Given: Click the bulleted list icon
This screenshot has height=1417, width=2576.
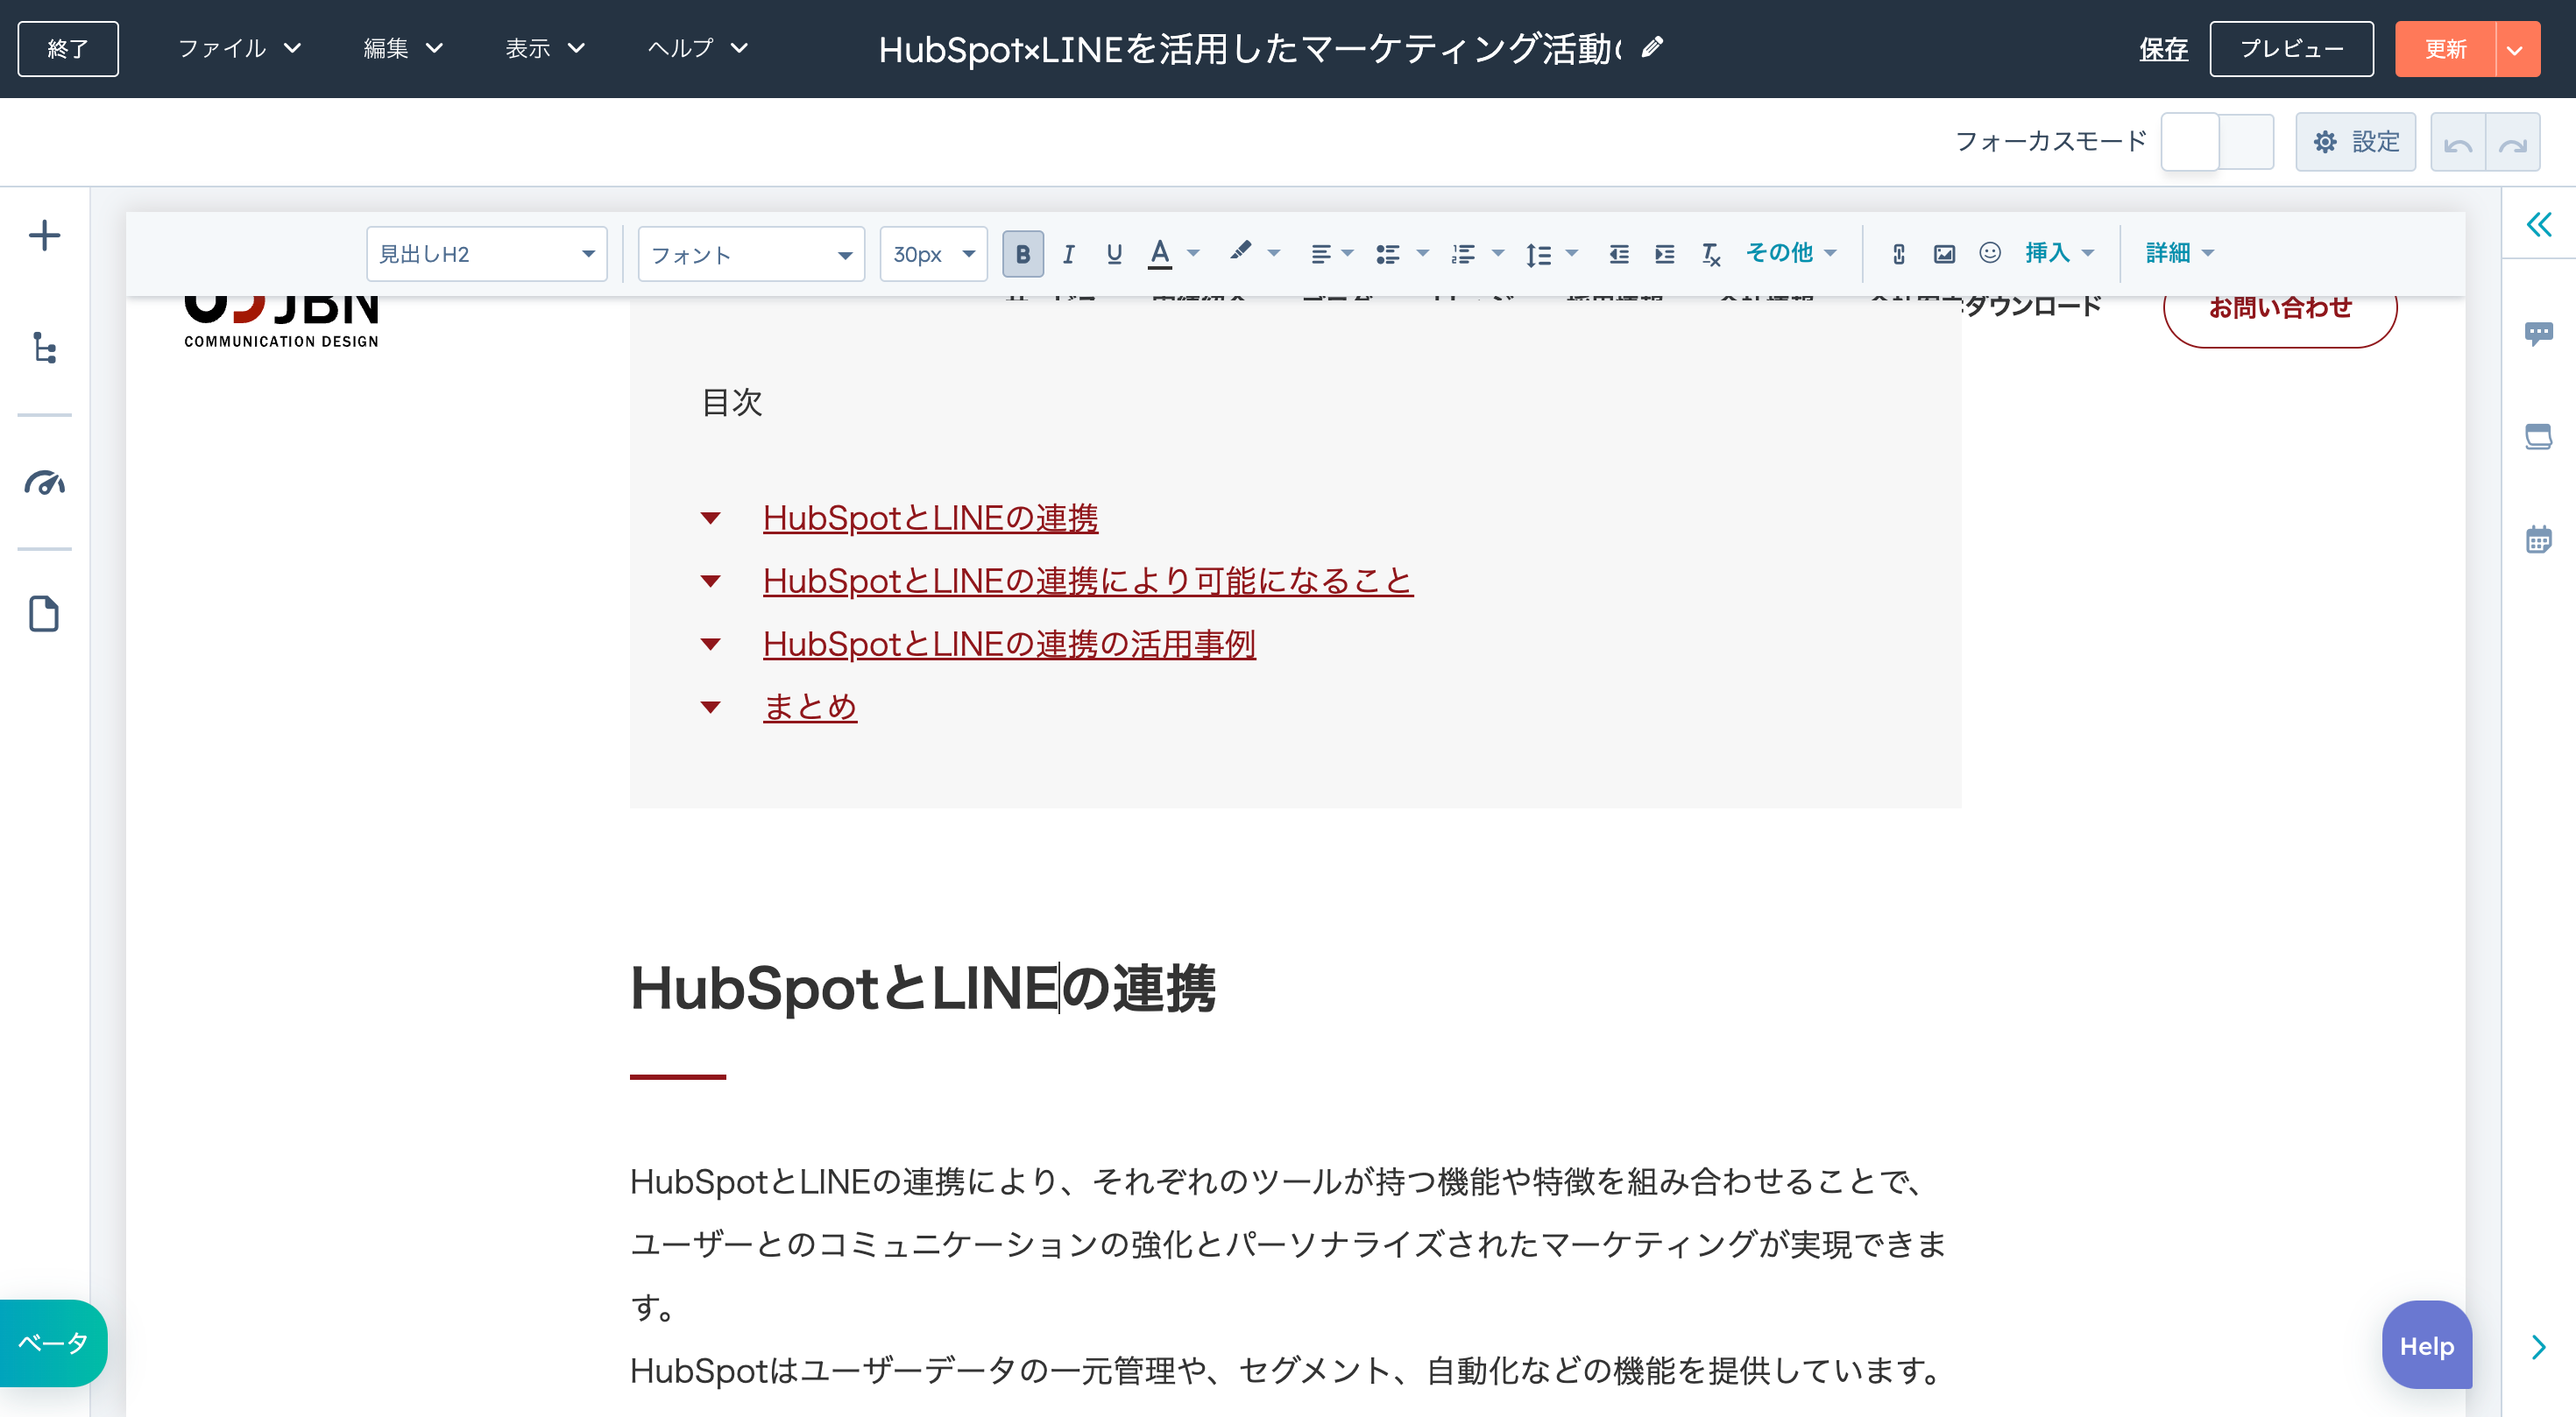Looking at the screenshot, I should tap(1387, 254).
